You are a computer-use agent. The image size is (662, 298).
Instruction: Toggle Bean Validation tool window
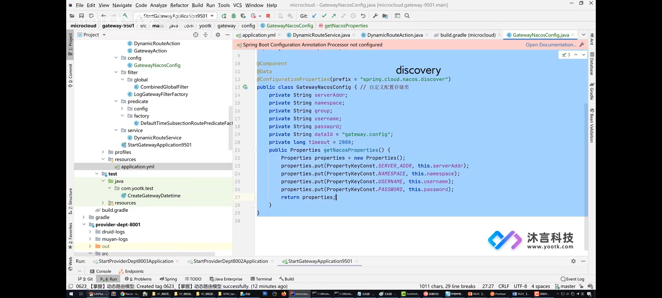(x=592, y=126)
